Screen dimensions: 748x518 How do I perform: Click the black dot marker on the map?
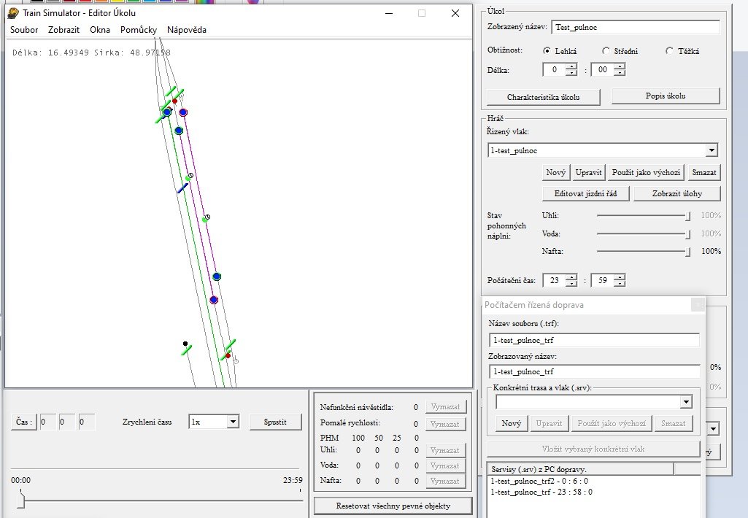pos(185,344)
